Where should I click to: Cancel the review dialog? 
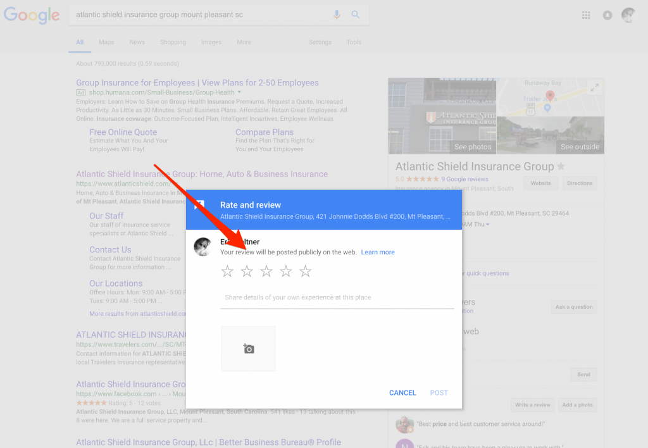[402, 392]
